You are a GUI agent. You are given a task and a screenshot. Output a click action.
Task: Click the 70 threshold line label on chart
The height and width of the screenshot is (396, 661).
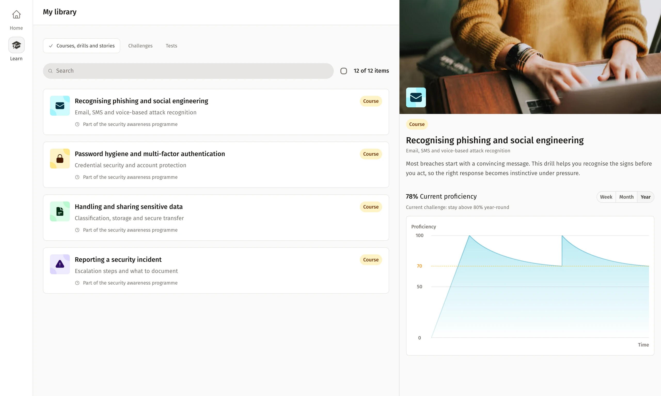click(x=419, y=266)
